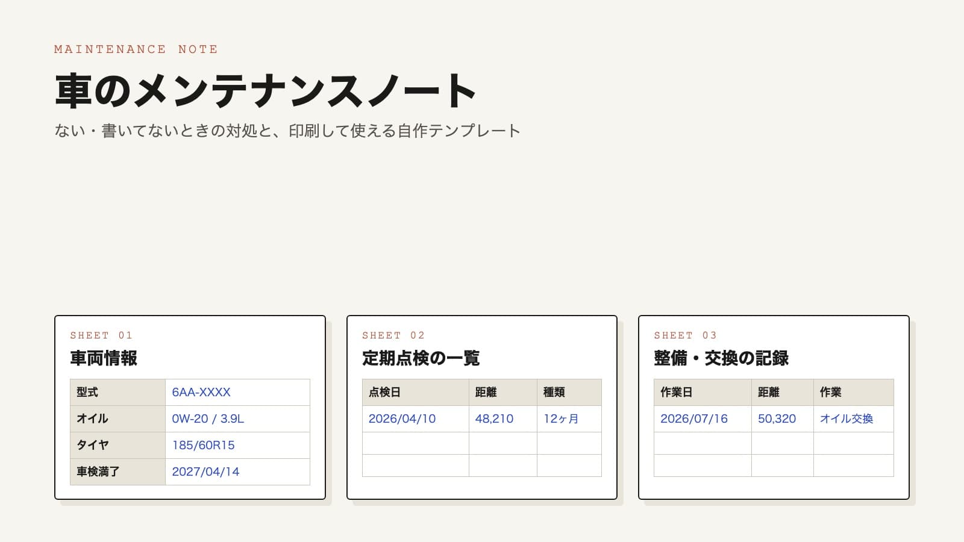This screenshot has height=542, width=964.
Task: Click the SHEET 01 label
Action: (101, 335)
